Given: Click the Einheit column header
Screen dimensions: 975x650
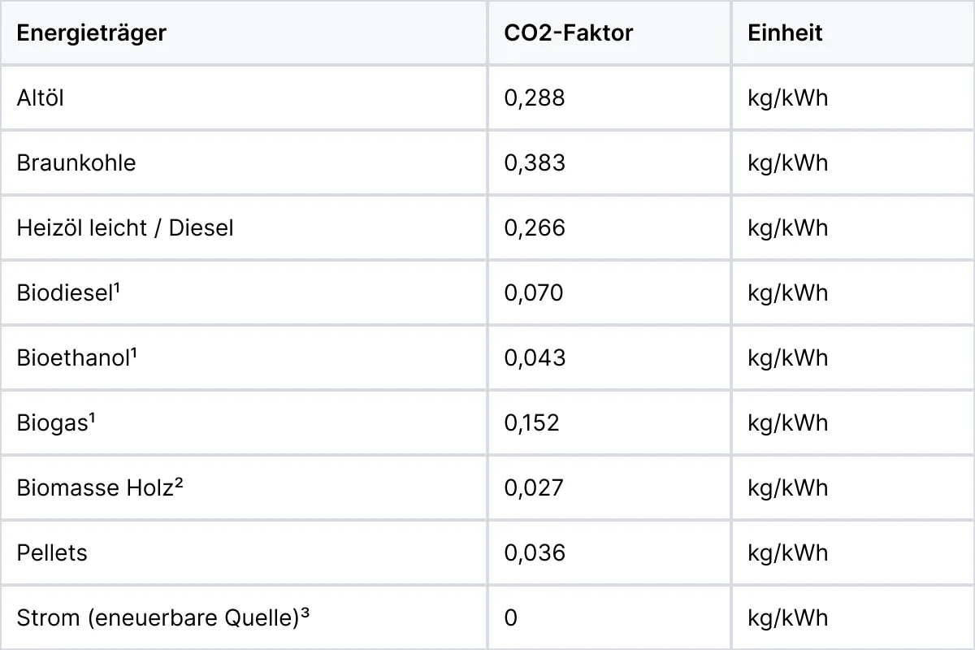Looking at the screenshot, I should pyautogui.click(x=785, y=32).
